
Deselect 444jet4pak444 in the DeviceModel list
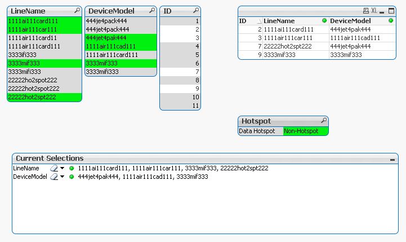(121, 38)
